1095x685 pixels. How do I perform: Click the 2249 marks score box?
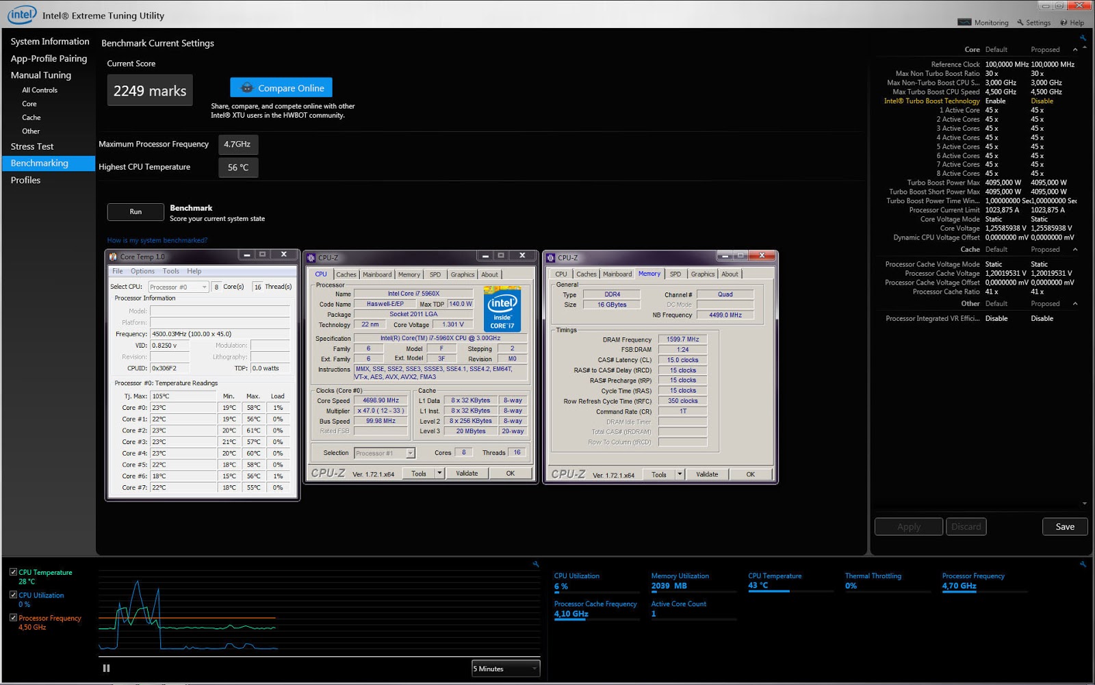coord(150,90)
